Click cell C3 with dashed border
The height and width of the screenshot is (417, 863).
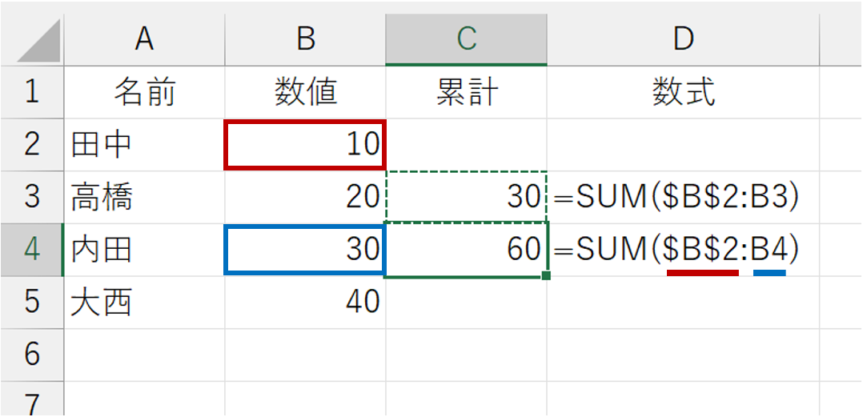(466, 197)
